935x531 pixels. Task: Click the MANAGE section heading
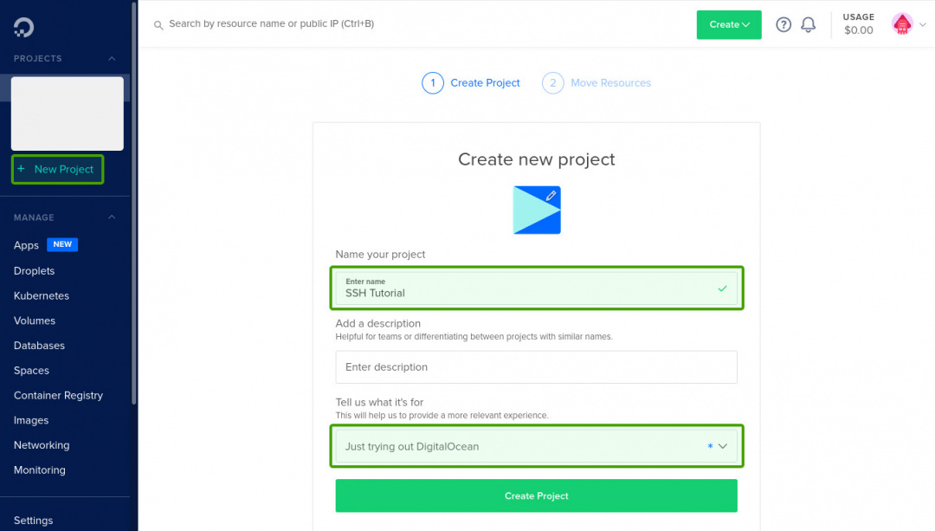click(x=34, y=217)
